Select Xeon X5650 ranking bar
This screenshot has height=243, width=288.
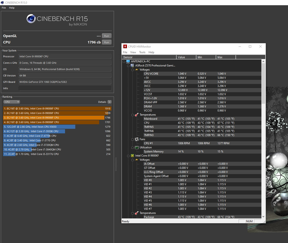[57, 127]
